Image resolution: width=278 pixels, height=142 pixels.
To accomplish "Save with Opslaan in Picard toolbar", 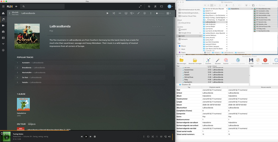I will tap(251, 61).
